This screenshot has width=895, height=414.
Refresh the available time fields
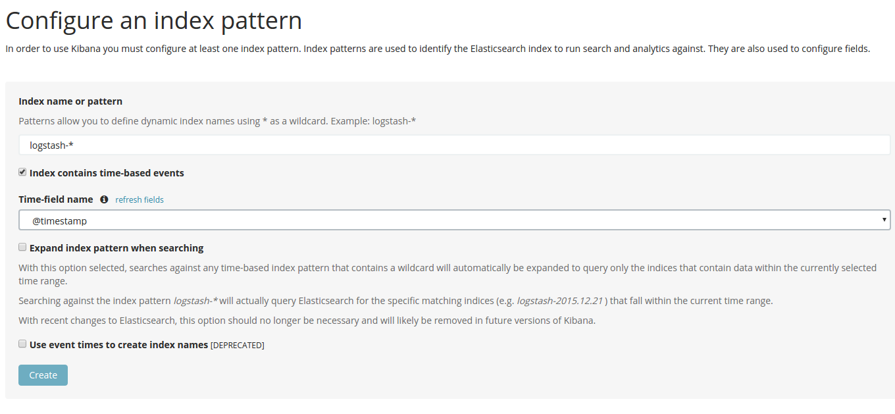click(139, 199)
